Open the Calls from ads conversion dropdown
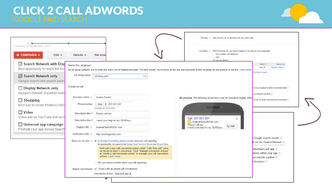 tap(123, 174)
